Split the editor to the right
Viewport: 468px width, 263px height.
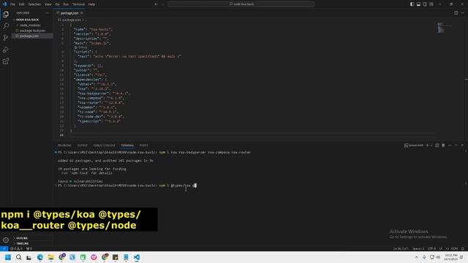[456, 13]
